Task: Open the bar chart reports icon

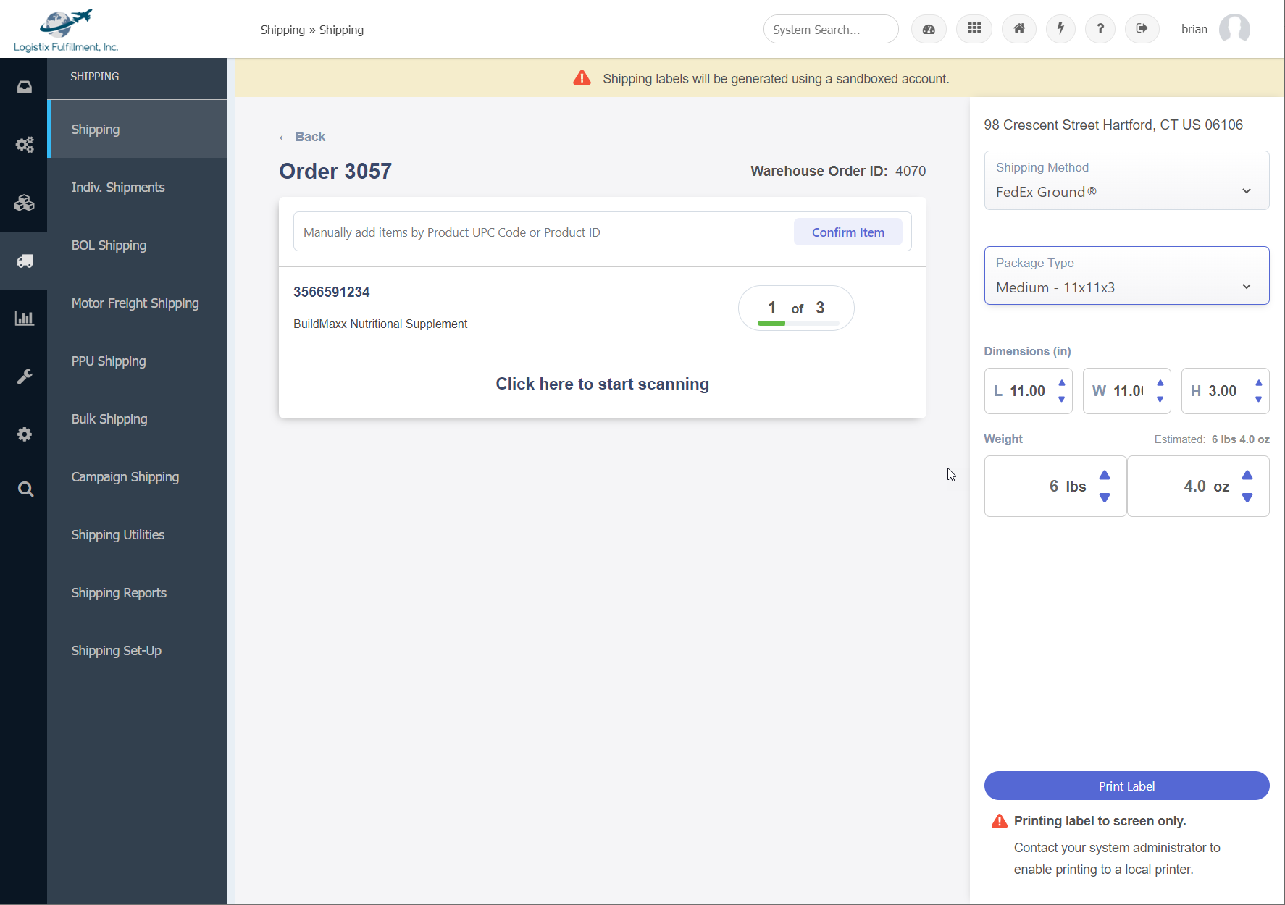Action: click(x=25, y=319)
